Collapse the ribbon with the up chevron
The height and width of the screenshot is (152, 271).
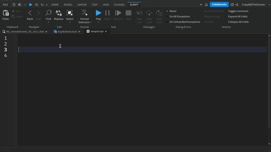point(201,5)
